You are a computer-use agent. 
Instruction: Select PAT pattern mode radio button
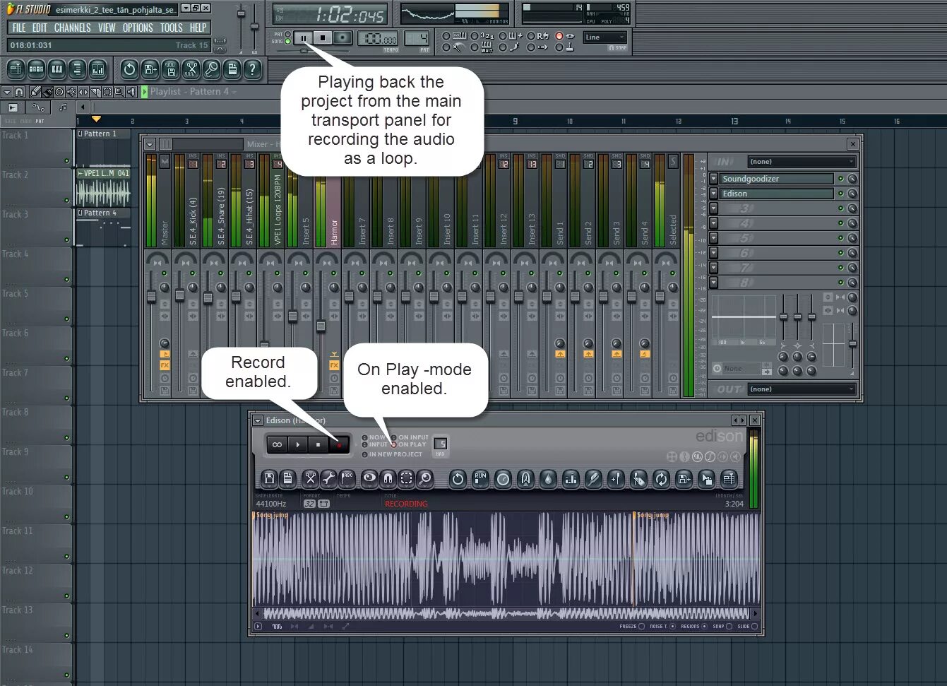[x=287, y=34]
